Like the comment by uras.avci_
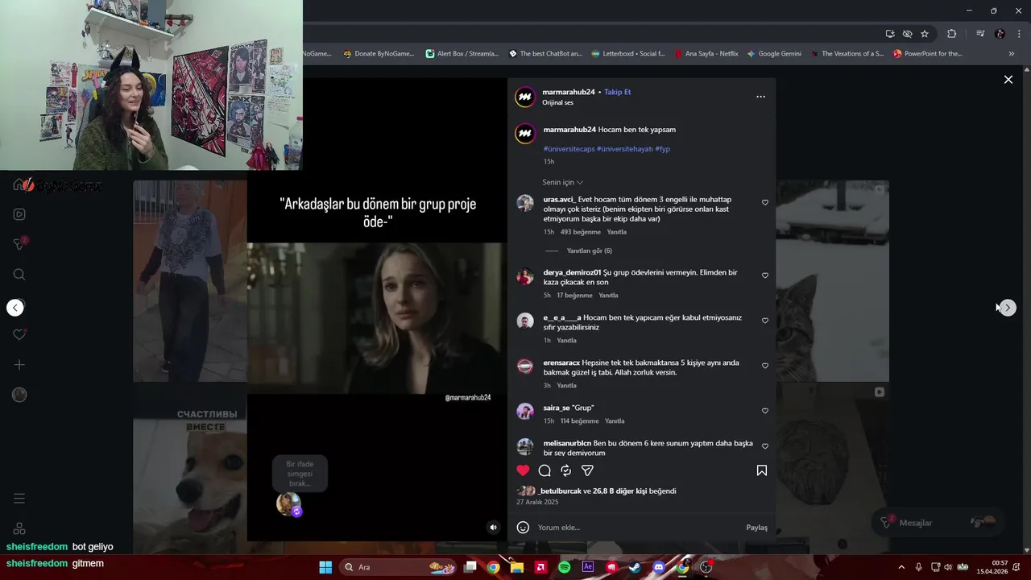This screenshot has height=580, width=1031. [x=765, y=202]
